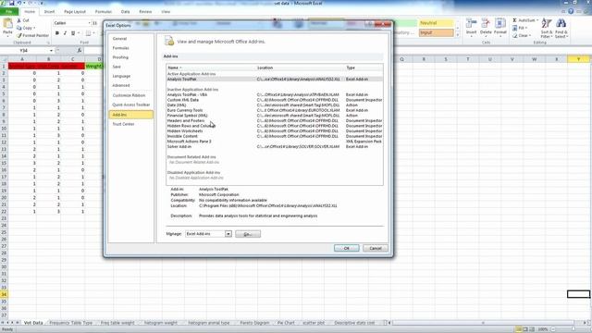
Task: Select Quick Access Toolbar in Excel Options
Action: point(130,105)
